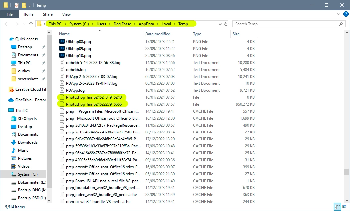The image size is (350, 211).
Task: Select the oobelib.log file icon
Action: tap(62, 69)
